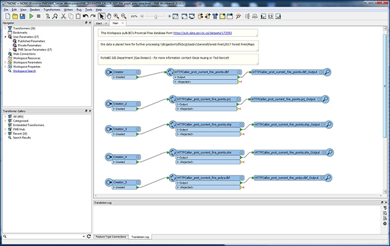The width and height of the screenshot is (390, 246).
Task: Click the refresh icon beside gallery search
Action: point(89,236)
